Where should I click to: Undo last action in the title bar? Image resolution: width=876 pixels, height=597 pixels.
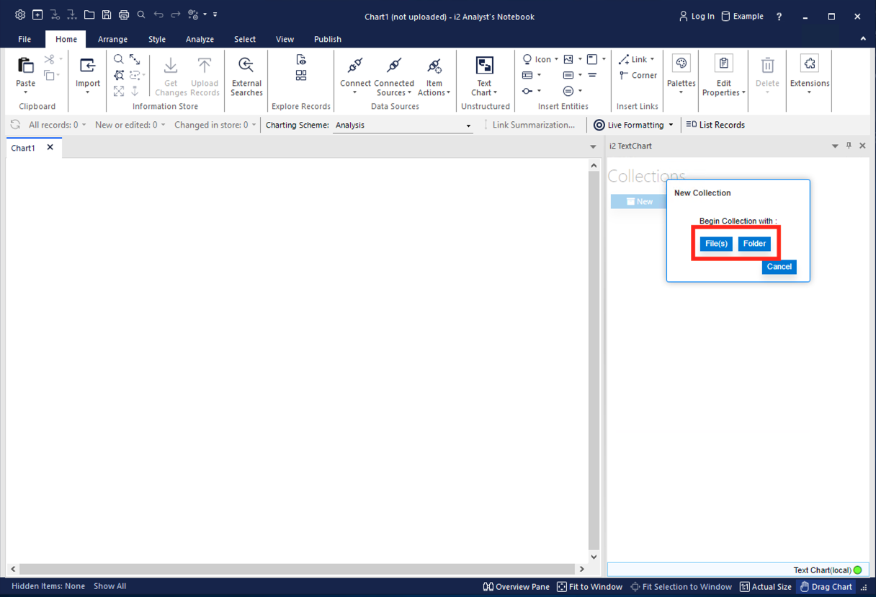[158, 14]
